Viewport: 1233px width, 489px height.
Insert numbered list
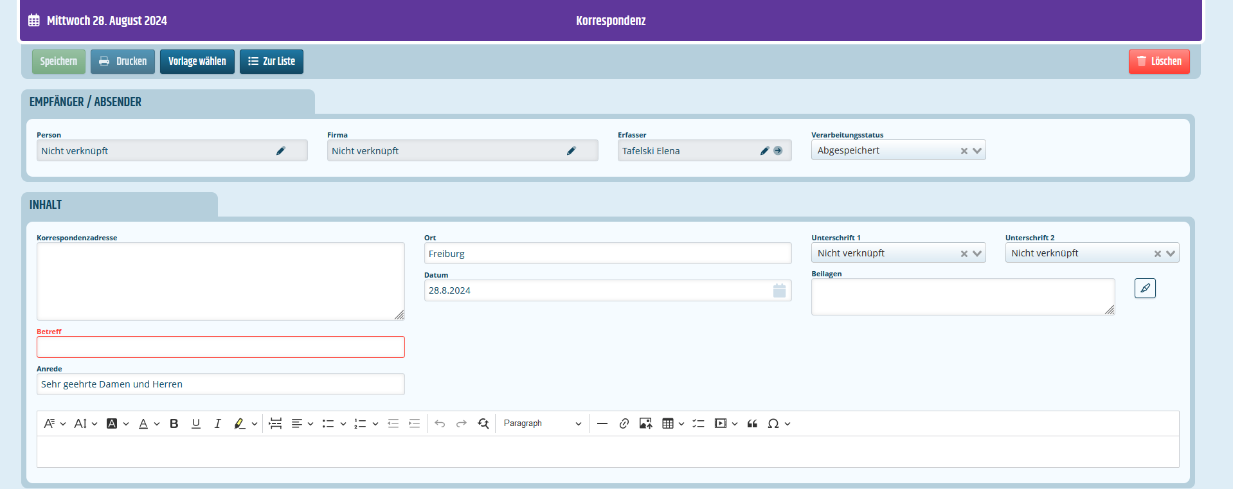[360, 423]
